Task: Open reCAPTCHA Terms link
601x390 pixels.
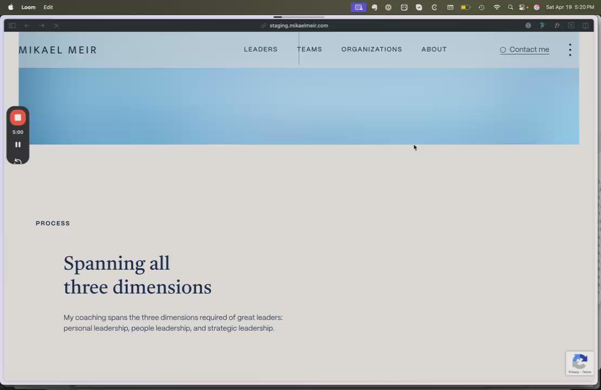Action: [587, 372]
